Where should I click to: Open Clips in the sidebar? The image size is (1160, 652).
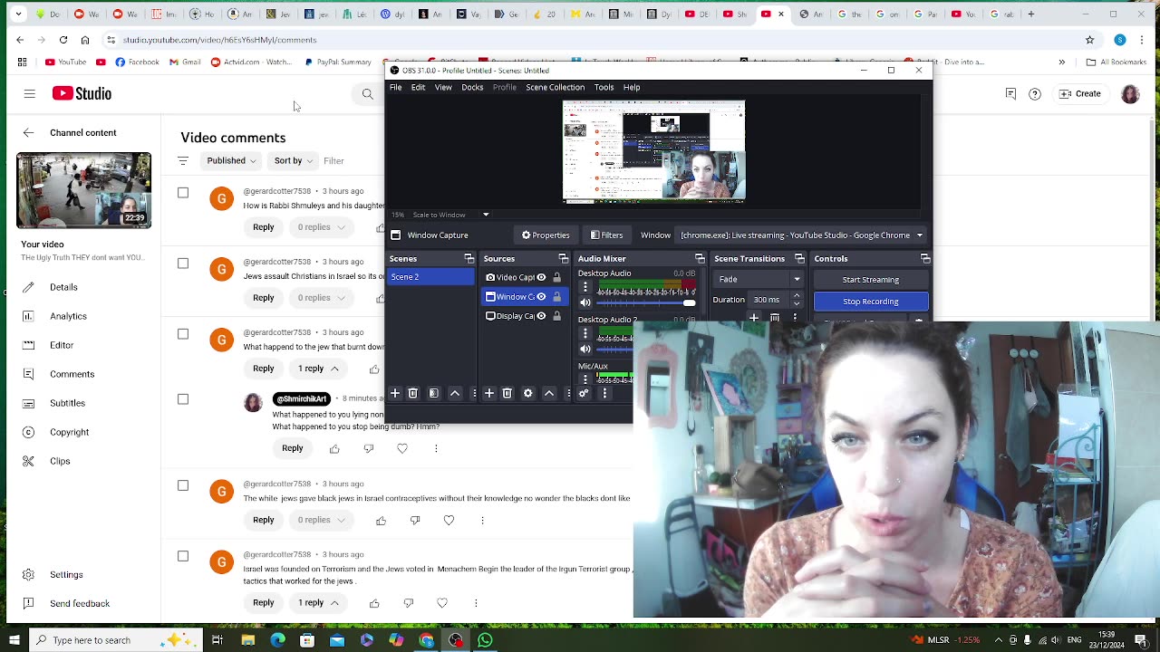coord(60,461)
